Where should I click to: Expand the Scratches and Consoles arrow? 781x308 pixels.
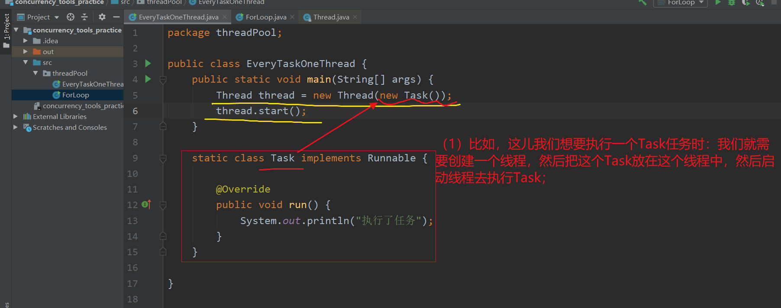[x=16, y=127]
